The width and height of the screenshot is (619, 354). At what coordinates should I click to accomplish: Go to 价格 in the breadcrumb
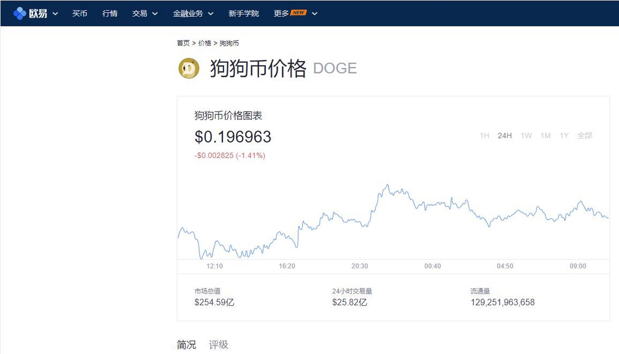(205, 43)
